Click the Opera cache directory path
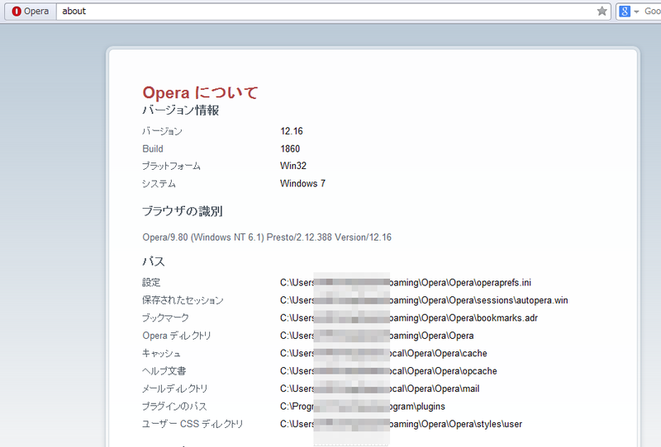This screenshot has width=661, height=447. point(383,353)
